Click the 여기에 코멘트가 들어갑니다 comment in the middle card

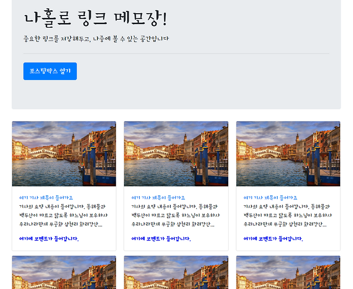click(161, 239)
